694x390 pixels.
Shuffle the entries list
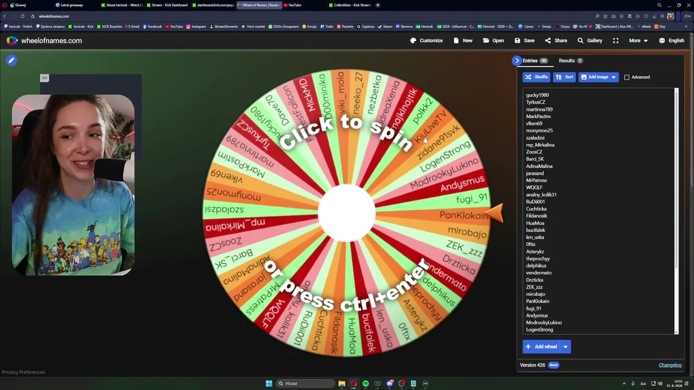[x=536, y=77]
